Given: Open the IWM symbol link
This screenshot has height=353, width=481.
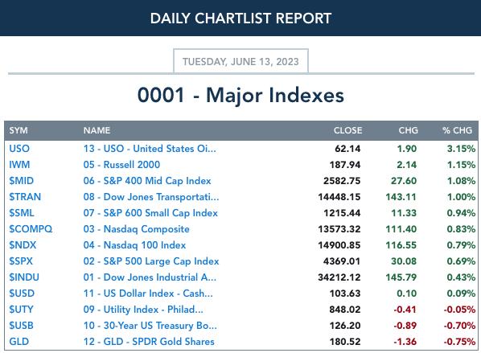Looking at the screenshot, I should [x=19, y=165].
